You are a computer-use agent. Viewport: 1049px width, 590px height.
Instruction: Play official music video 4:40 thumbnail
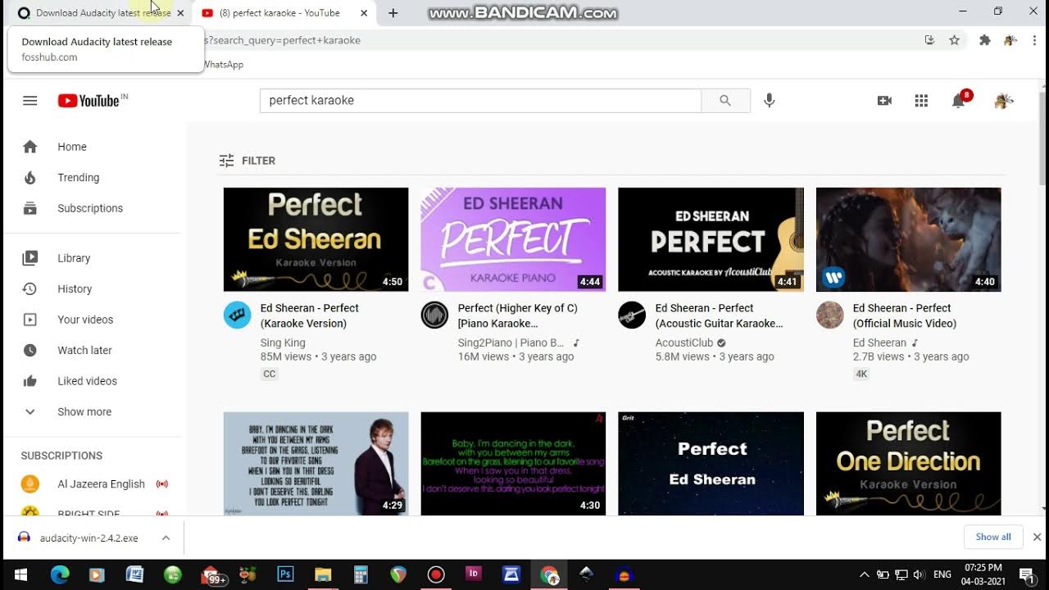point(908,239)
